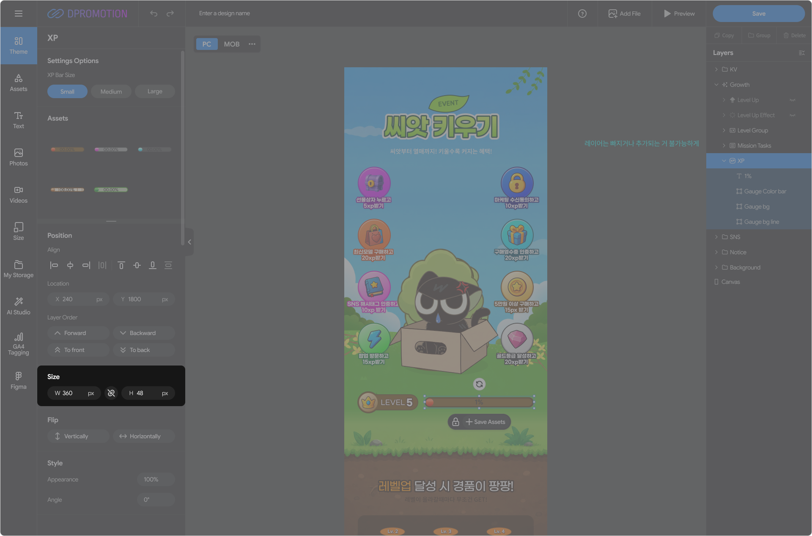Align the selection to the top
812x536 pixels.
click(121, 265)
